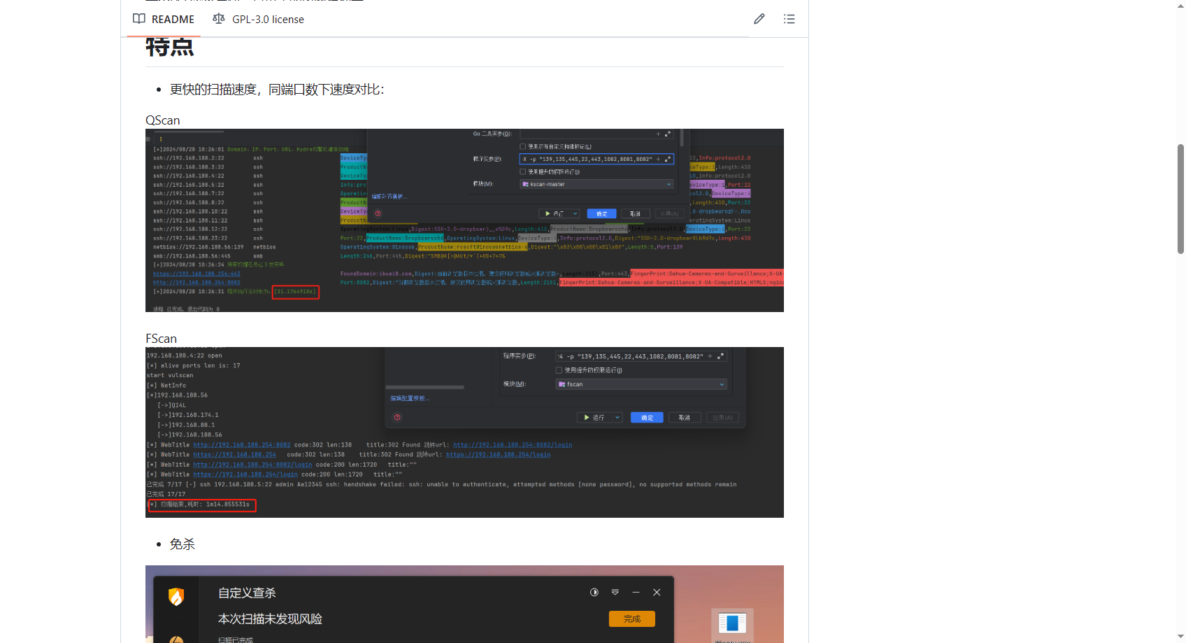Click the scrollbar up arrow
This screenshot has width=1186, height=643.
pos(1180,5)
